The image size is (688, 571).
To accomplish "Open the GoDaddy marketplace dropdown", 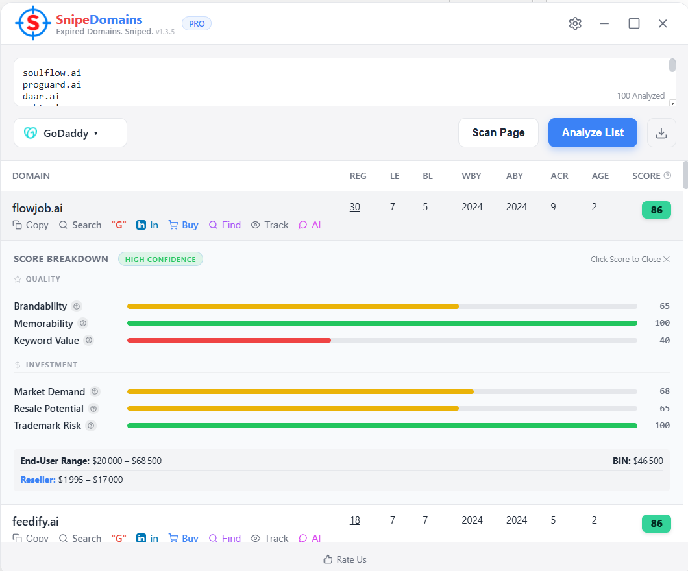I will click(70, 133).
